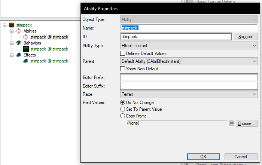Select the Behaviors tree category label
The height and width of the screenshot is (165, 262).
click(32, 43)
